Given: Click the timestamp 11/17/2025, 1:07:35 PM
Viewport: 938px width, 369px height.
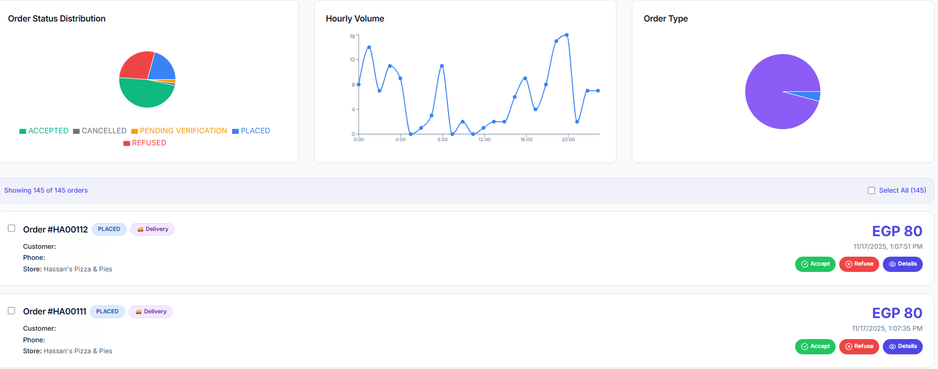Looking at the screenshot, I should pyautogui.click(x=887, y=329).
